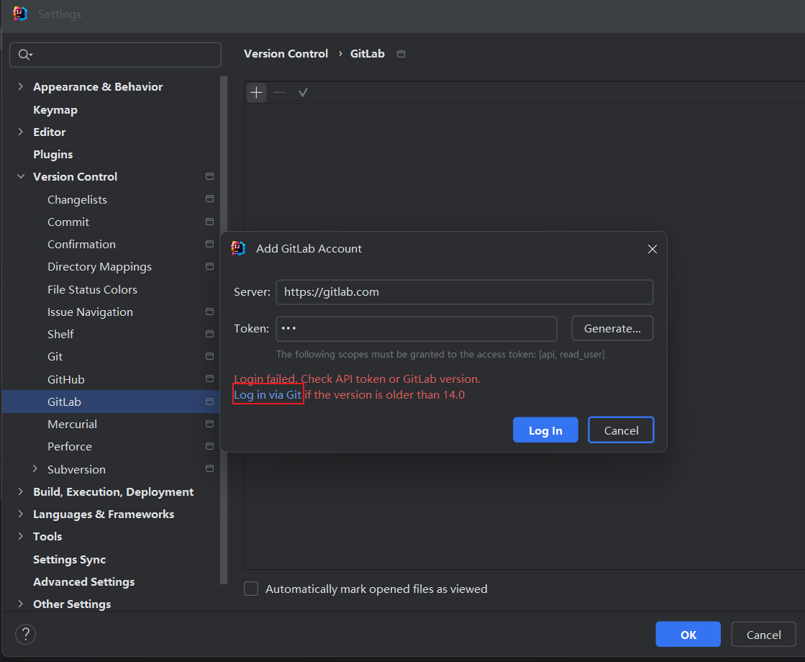Select Confirmation settings page
Image resolution: width=805 pixels, height=662 pixels.
coord(81,245)
